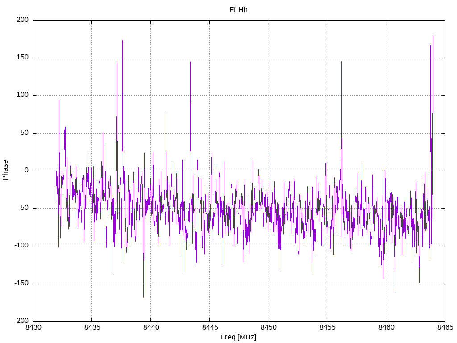Click the y-axis tick label 100

click(23, 95)
